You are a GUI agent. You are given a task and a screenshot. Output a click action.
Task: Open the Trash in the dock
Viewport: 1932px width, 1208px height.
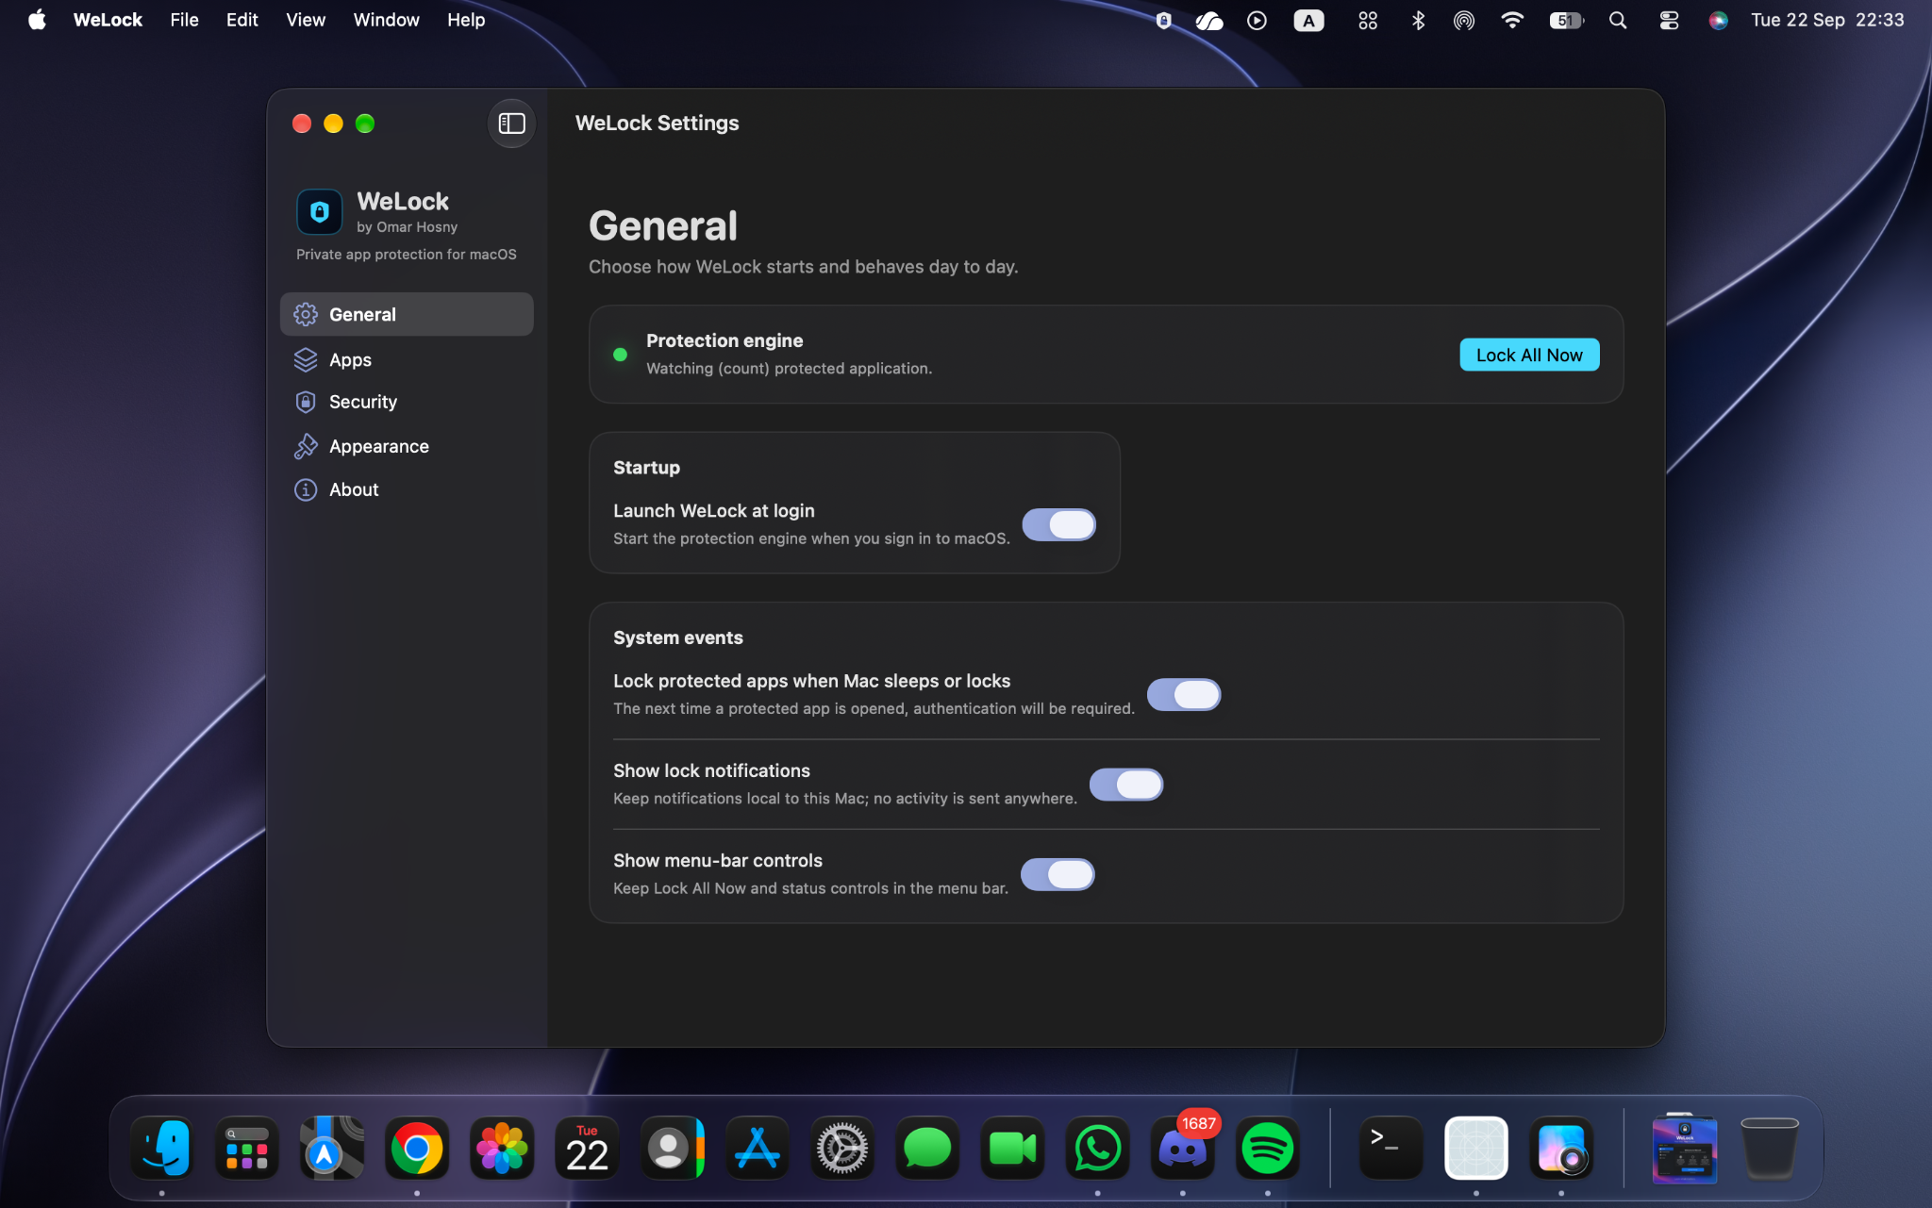tap(1769, 1149)
